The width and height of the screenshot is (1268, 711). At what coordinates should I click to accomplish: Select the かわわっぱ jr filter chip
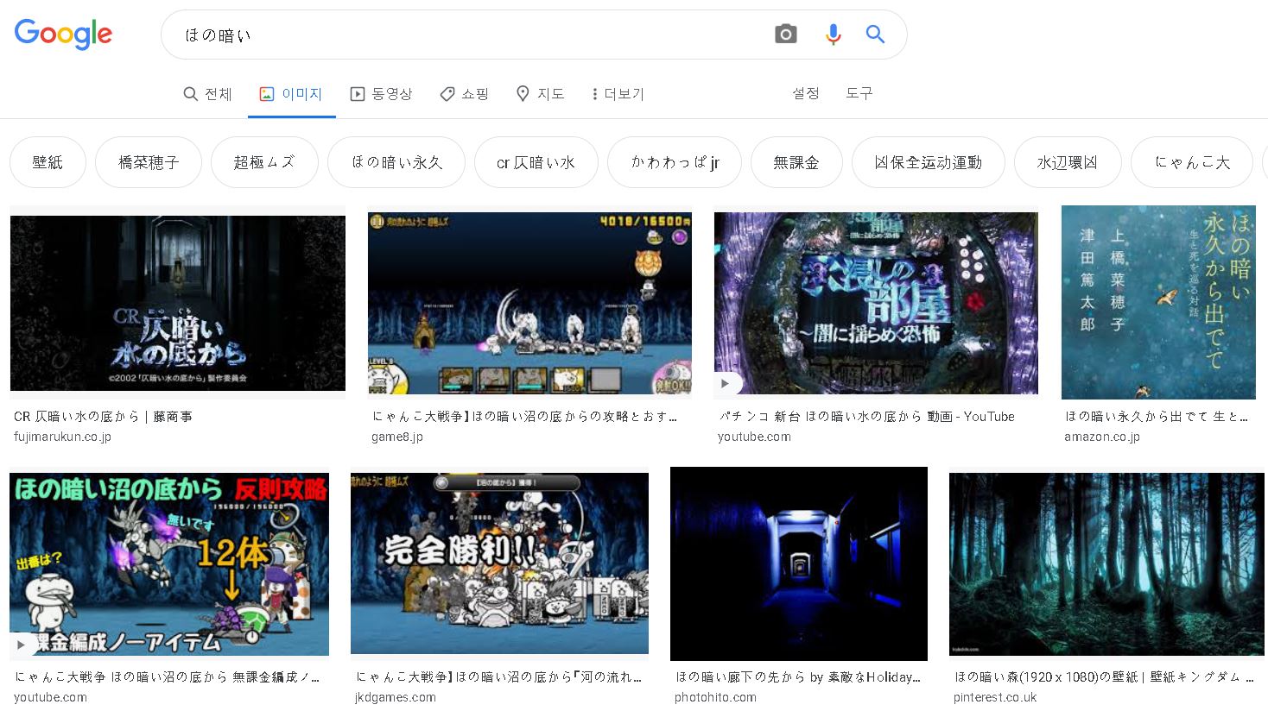(x=675, y=162)
